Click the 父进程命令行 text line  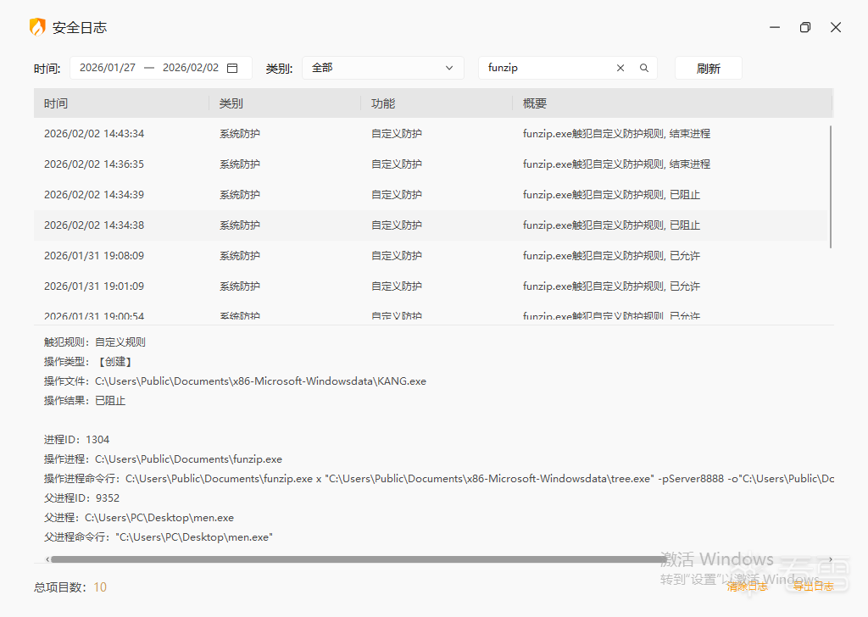159,537
